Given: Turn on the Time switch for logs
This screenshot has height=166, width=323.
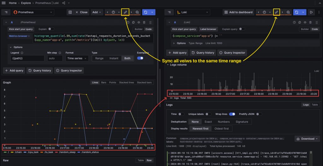Looking at the screenshot, I should click(181, 114).
